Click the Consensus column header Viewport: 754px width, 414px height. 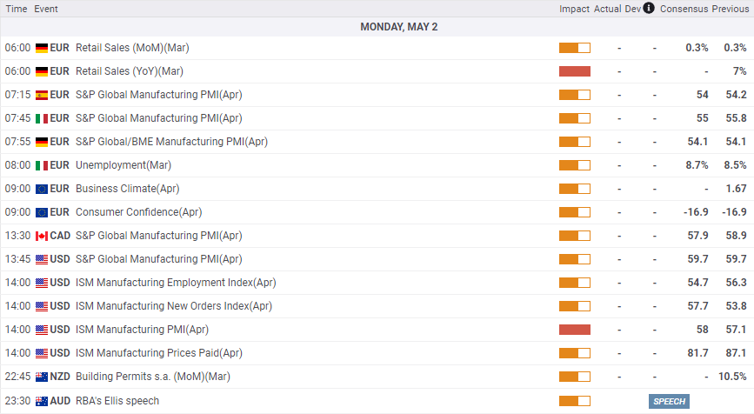click(x=684, y=8)
